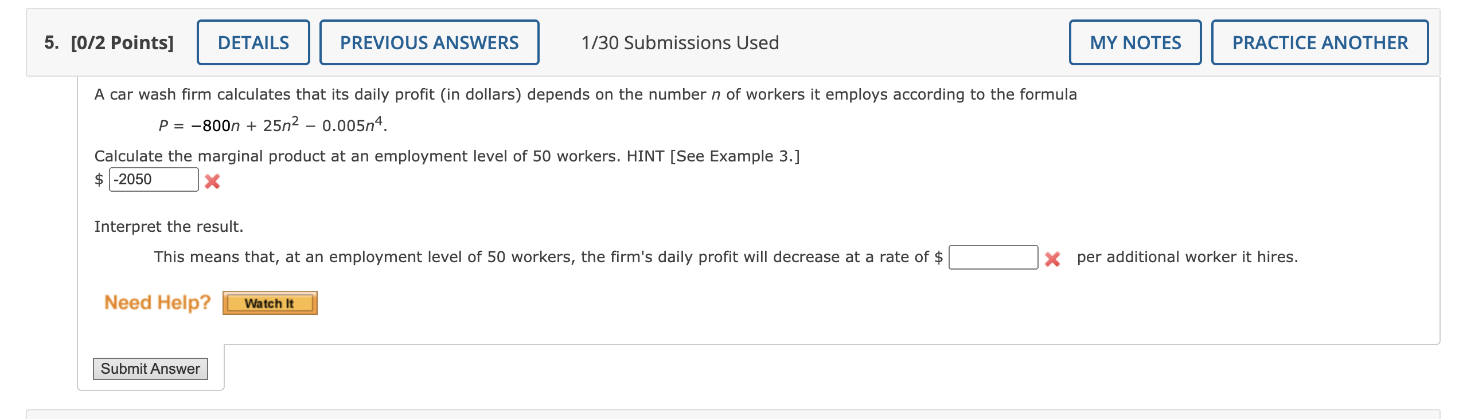This screenshot has height=419, width=1459.
Task: Click the dollar sign before the answer field
Action: click(x=99, y=180)
